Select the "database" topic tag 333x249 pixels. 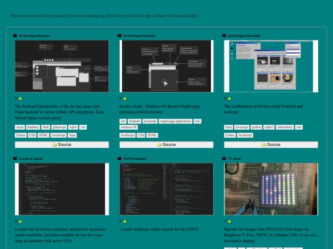[33, 127]
